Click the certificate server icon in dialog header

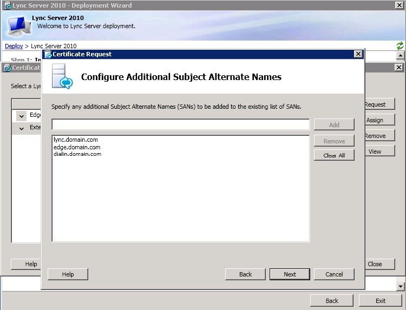[x=62, y=76]
